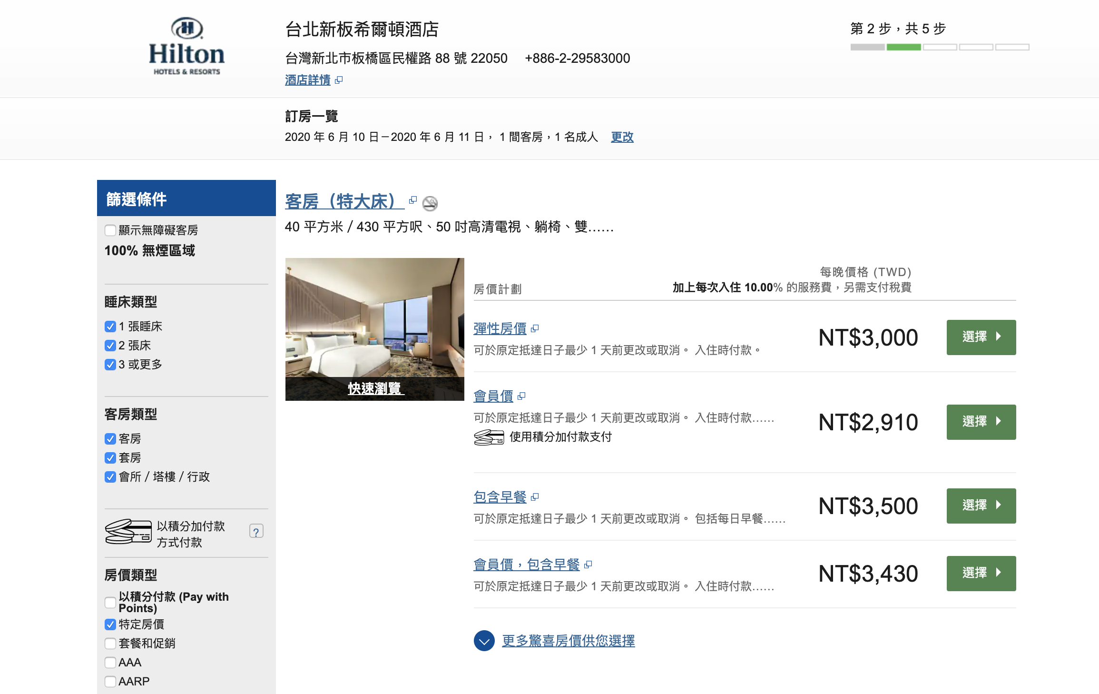1099x694 pixels.
Task: Open the 會員價 rate details
Action: click(x=493, y=396)
